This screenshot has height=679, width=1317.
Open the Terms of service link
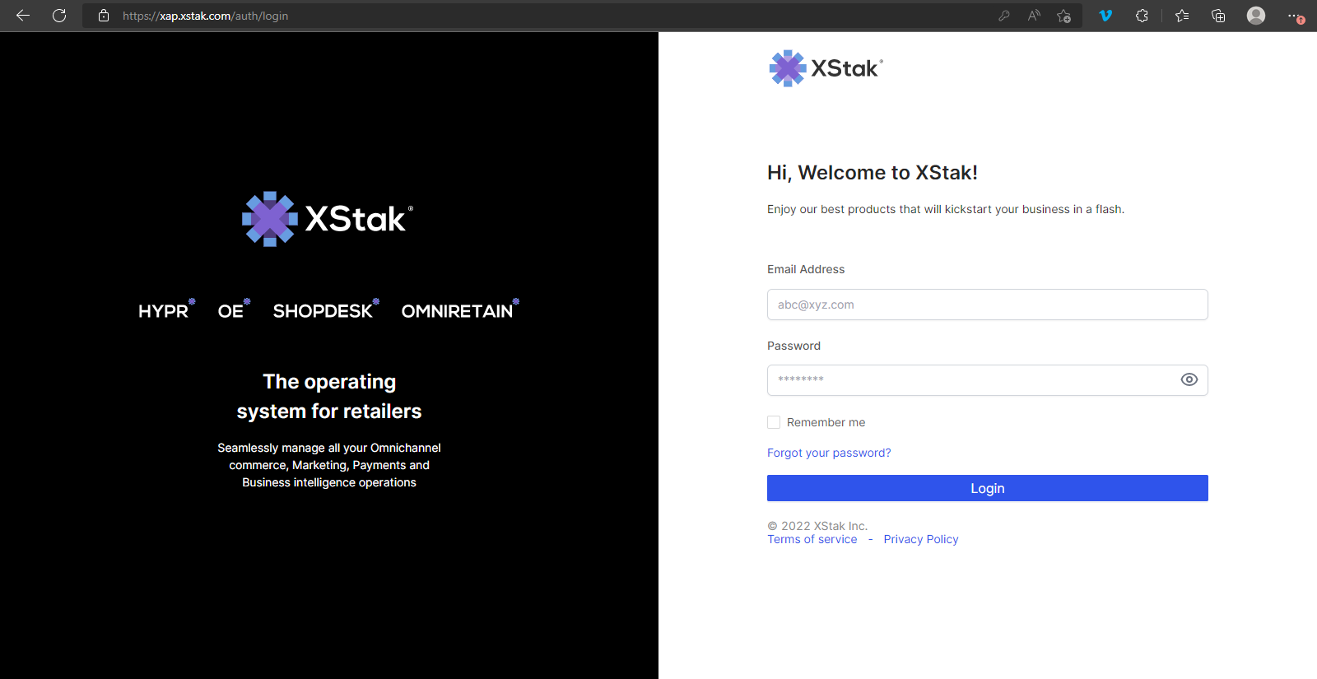click(812, 539)
